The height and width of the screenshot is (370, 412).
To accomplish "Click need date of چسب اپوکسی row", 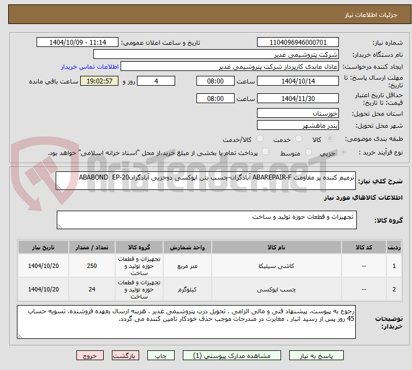I will (43, 289).
